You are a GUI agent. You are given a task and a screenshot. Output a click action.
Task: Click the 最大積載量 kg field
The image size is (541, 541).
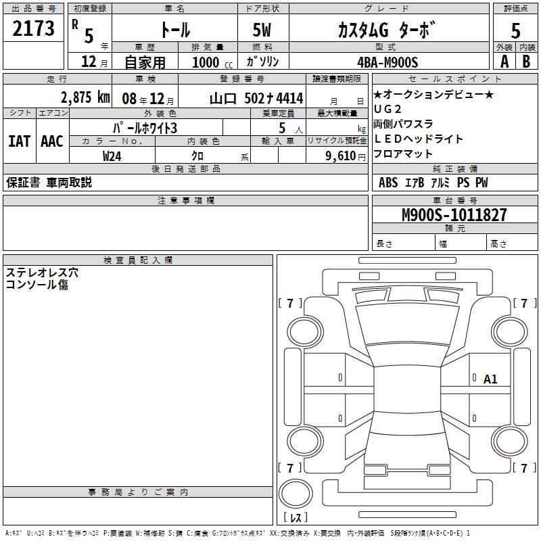[x=337, y=127]
